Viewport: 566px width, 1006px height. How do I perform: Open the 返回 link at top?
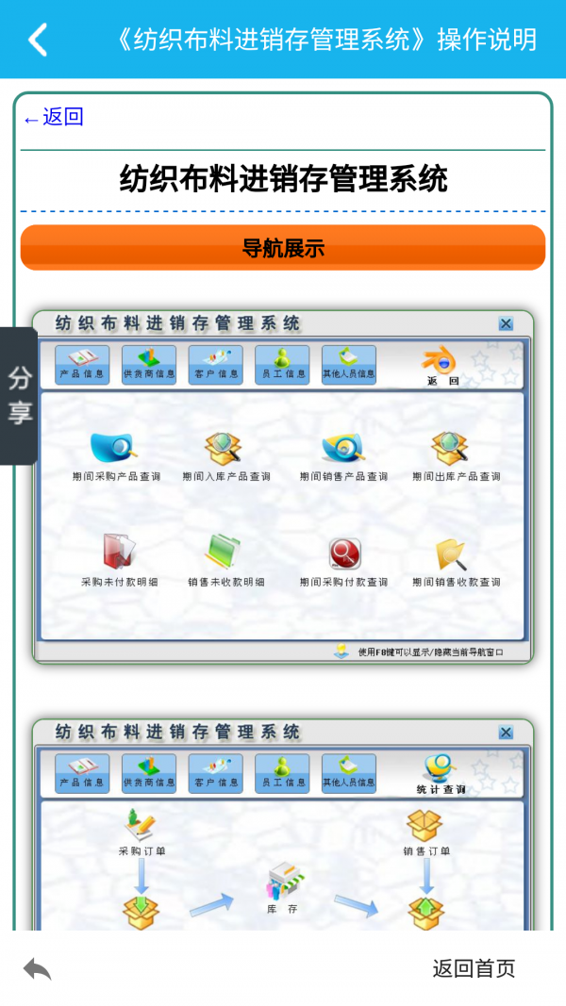point(54,118)
